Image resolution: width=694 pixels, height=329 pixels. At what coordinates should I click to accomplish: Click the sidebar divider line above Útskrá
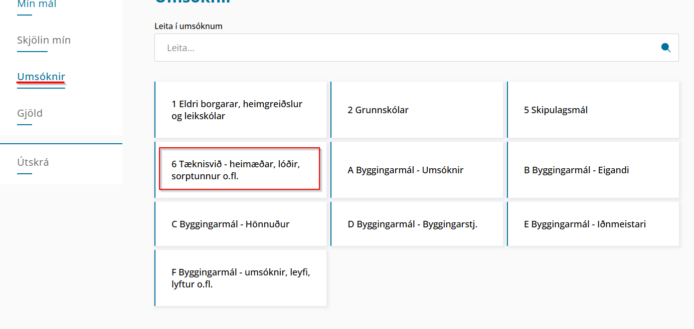click(61, 144)
